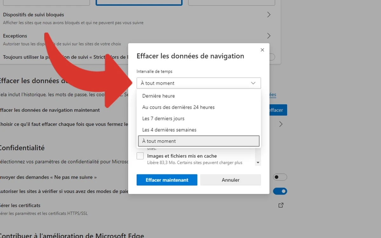Disable toggle for sites verifying payment methods
Screen dimensions: 381x238
click(280, 191)
